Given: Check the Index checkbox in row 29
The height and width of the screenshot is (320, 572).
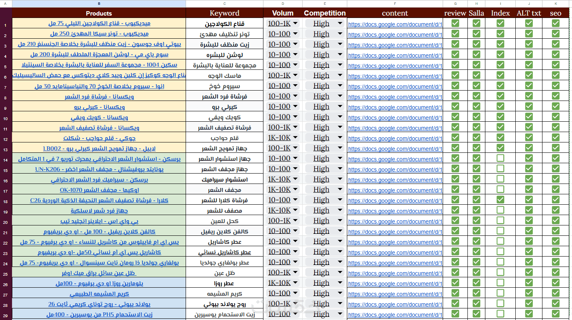Looking at the screenshot, I should pyautogui.click(x=500, y=314).
